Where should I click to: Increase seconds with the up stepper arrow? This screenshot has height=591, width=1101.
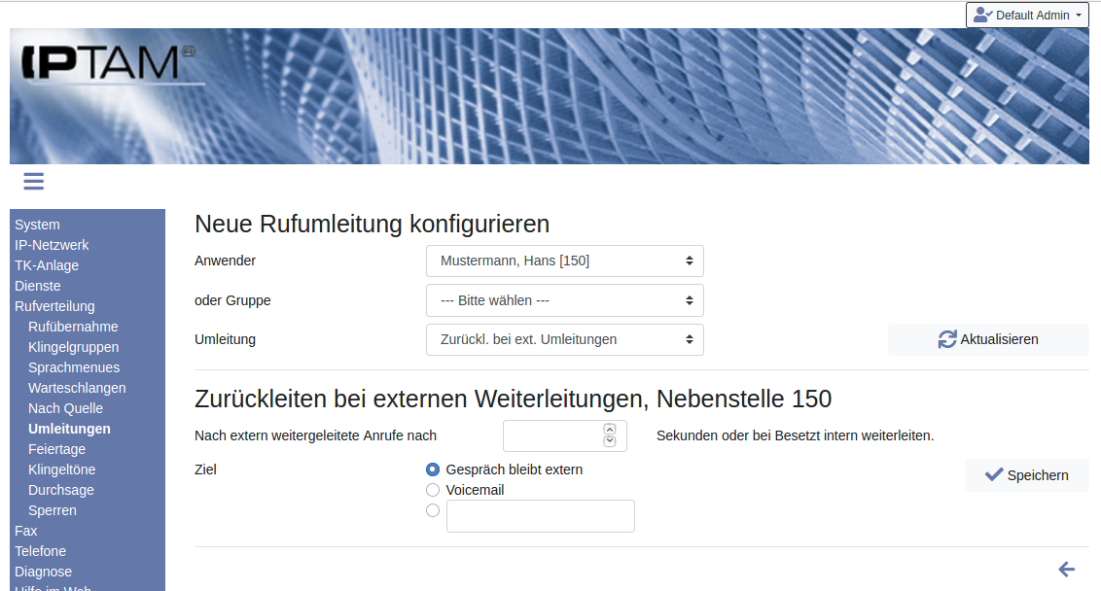tap(610, 430)
